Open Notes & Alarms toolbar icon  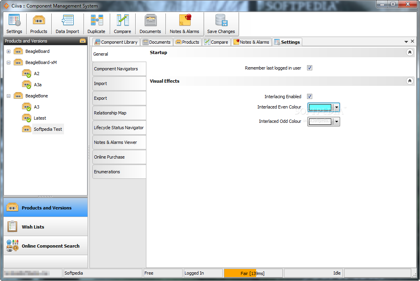click(x=185, y=24)
